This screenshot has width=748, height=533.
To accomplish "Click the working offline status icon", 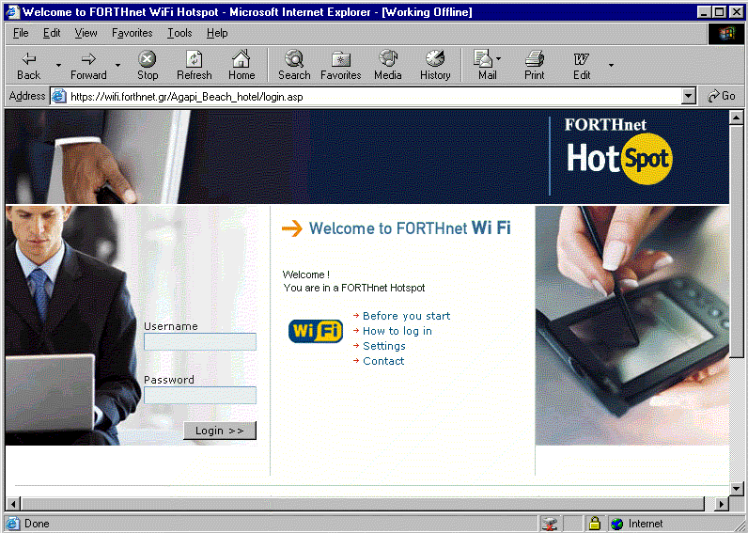I will 550,524.
